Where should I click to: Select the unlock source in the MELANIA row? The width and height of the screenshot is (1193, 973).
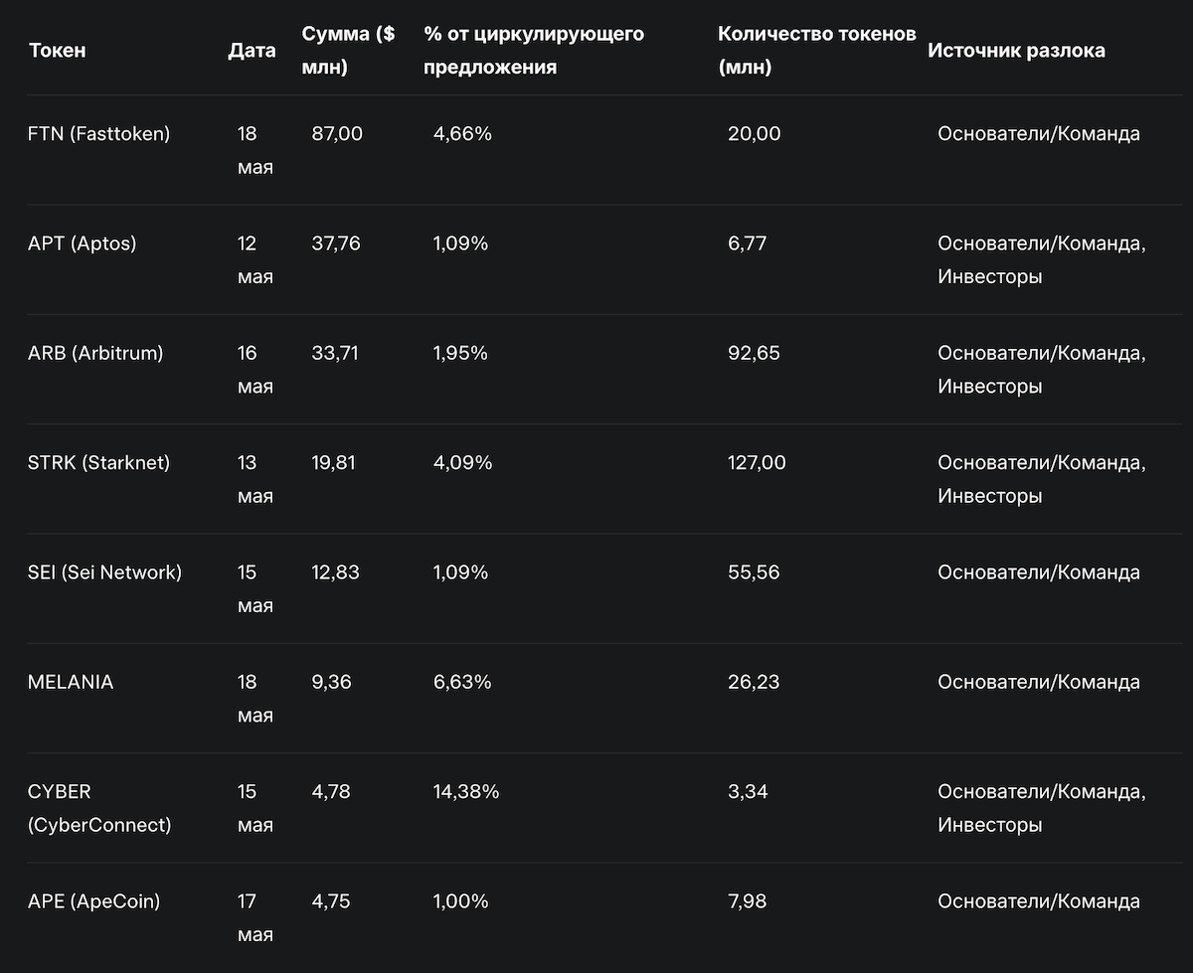[1039, 681]
